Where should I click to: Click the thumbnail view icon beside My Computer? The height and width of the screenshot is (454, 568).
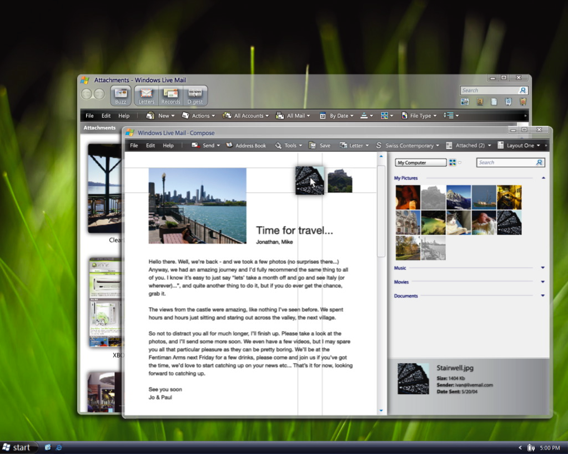(453, 162)
